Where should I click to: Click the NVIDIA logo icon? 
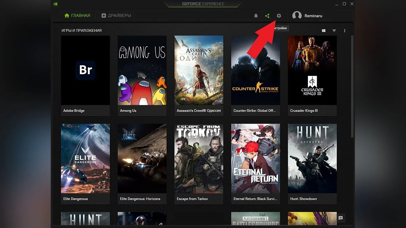pyautogui.click(x=55, y=4)
